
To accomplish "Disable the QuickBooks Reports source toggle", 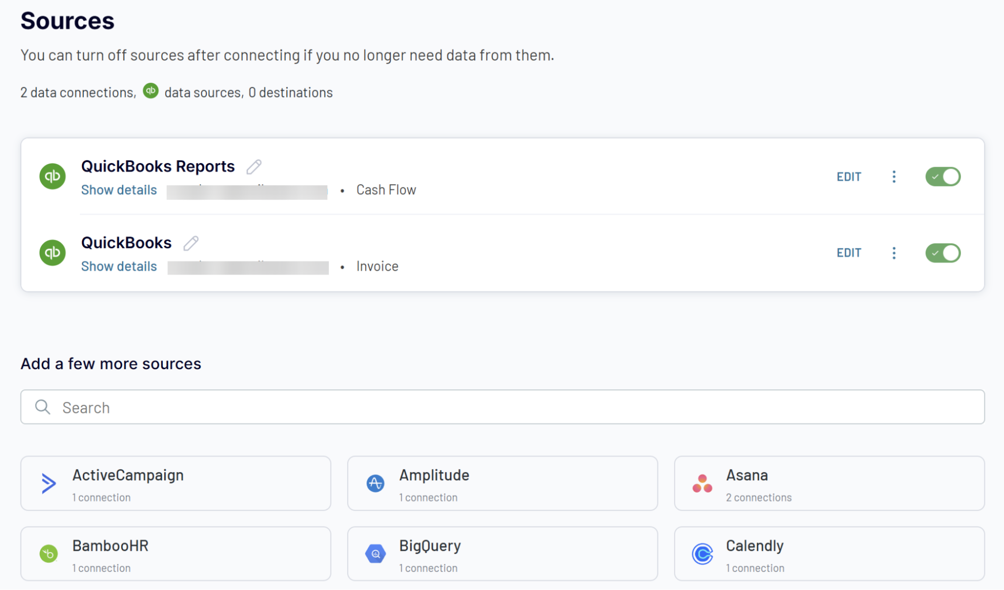I will (943, 176).
